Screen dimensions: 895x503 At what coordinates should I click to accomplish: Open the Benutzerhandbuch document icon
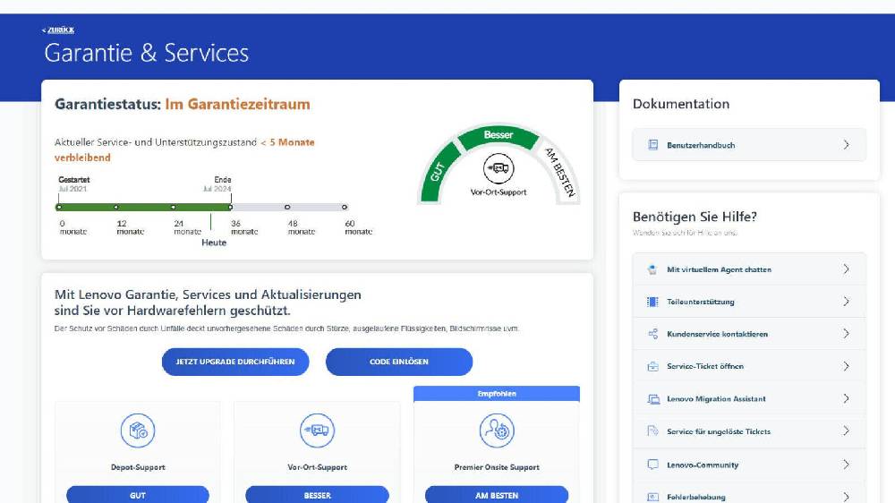(x=653, y=145)
